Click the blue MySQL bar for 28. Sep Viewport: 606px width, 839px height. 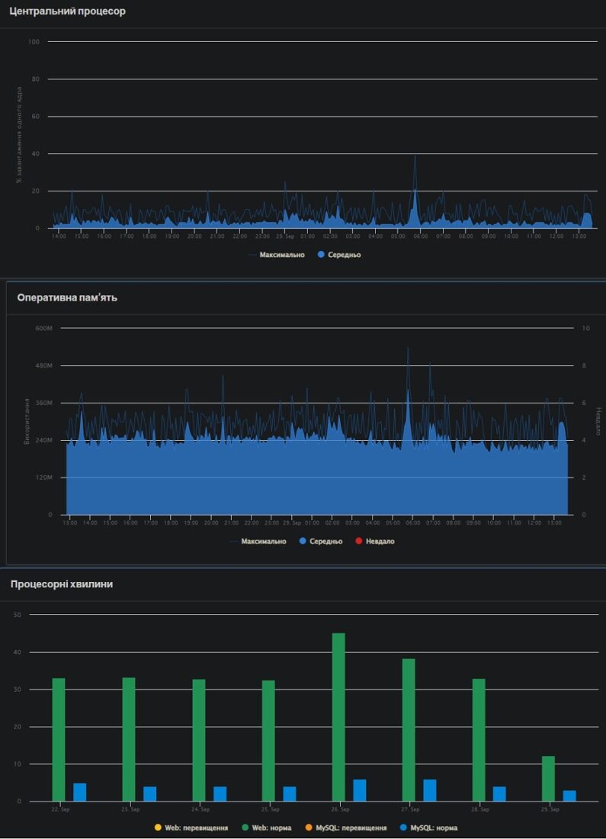(x=499, y=793)
